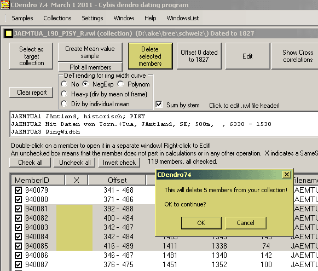Viewport: 318px width, 271px height.
Task: Uncheck member 940082 checkbox
Action: 18,218
